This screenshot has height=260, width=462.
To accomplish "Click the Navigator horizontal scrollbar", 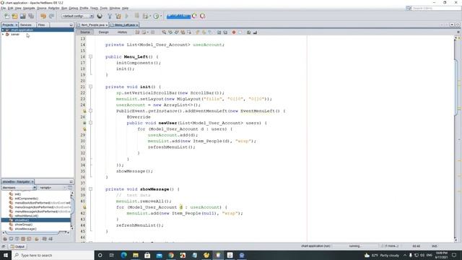I will (35, 233).
